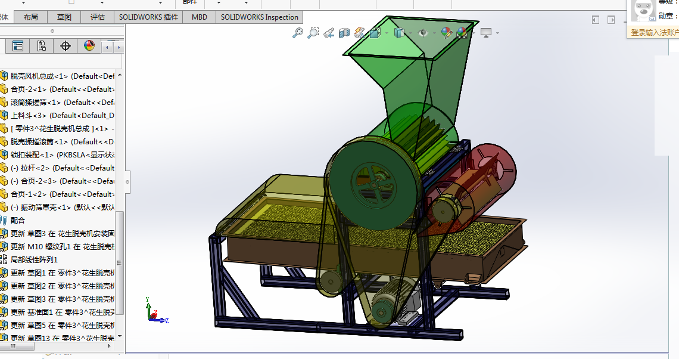
Task: Open Dynamic Annotation Views icon
Action: (x=359, y=33)
